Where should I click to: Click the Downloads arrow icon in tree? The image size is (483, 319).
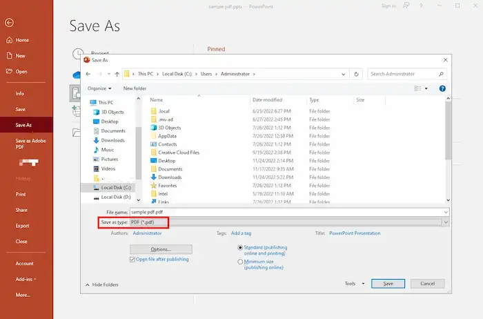point(96,140)
